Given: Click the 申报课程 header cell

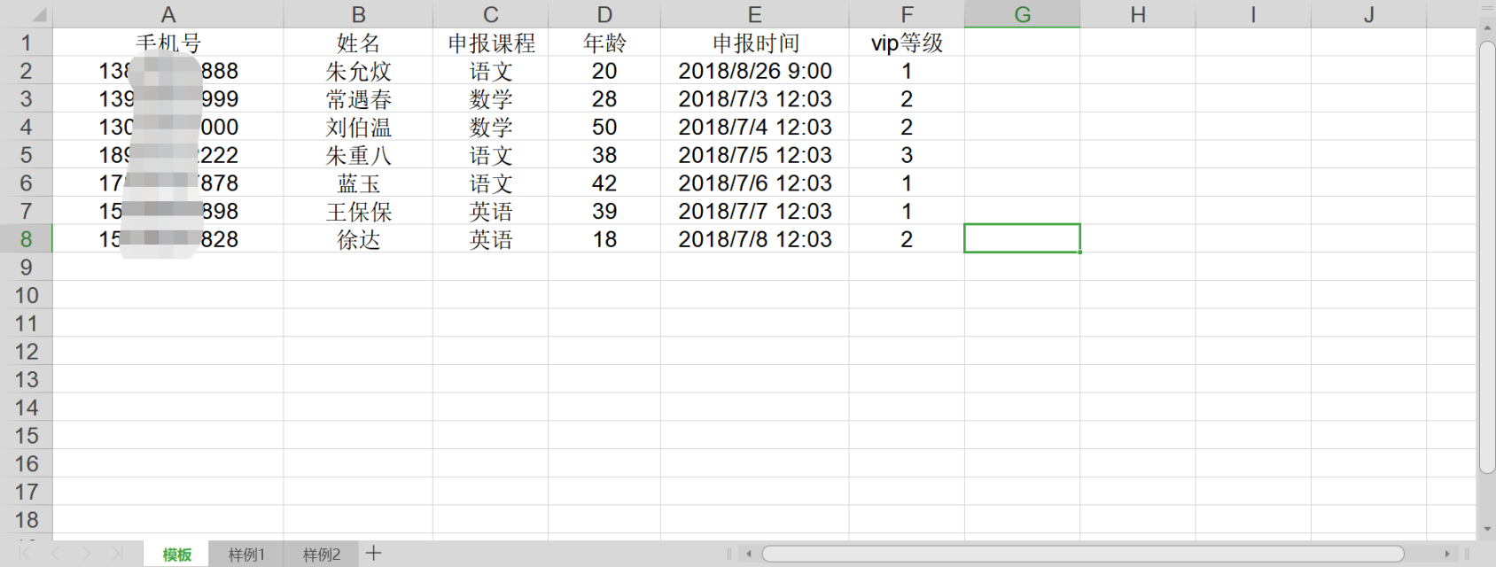Looking at the screenshot, I should 490,43.
